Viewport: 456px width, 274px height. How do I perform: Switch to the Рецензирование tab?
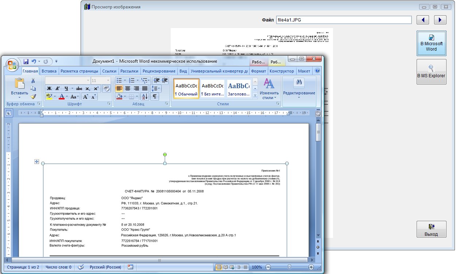(159, 71)
